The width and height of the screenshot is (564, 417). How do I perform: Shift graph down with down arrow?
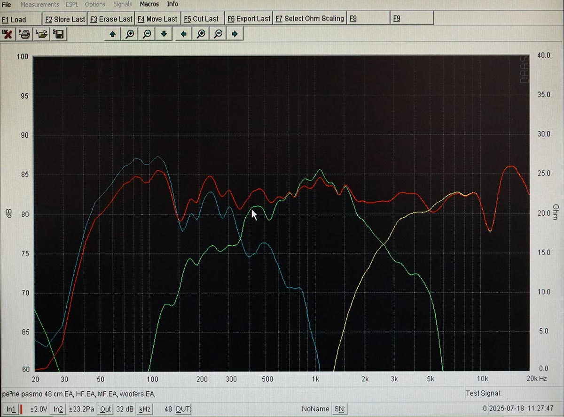click(164, 34)
